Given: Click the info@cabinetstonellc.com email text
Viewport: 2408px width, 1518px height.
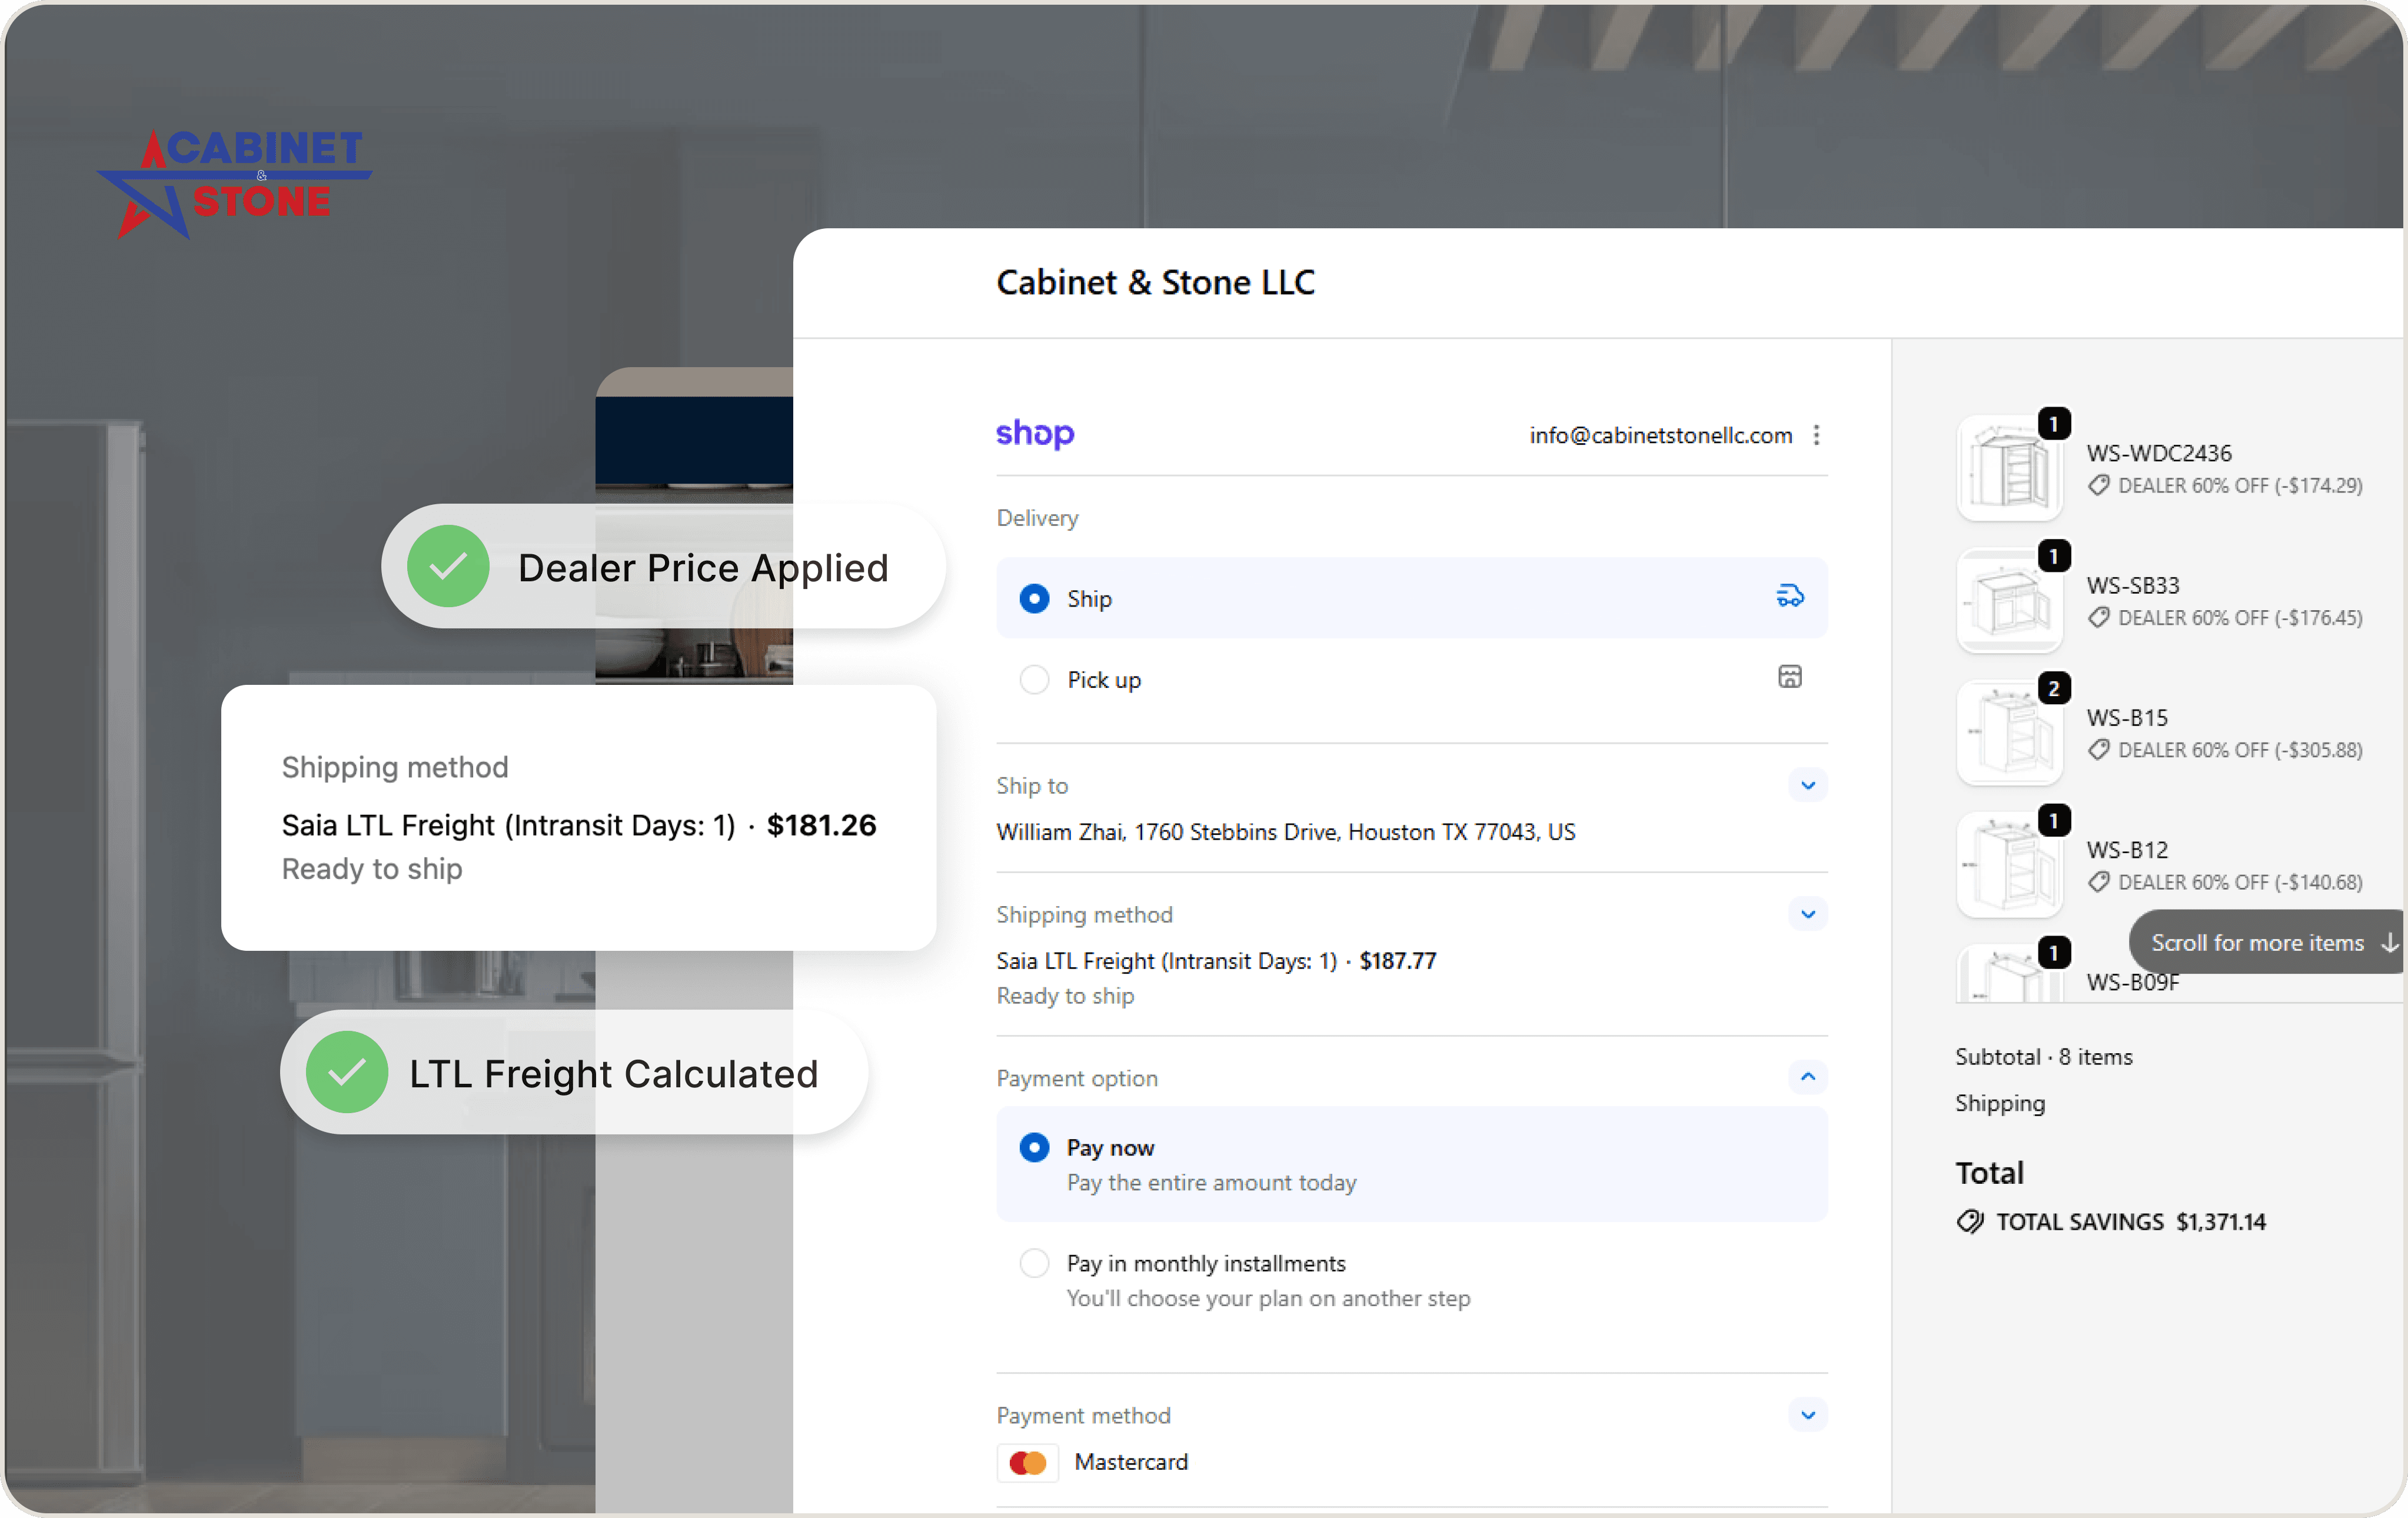Looking at the screenshot, I should coord(1660,435).
